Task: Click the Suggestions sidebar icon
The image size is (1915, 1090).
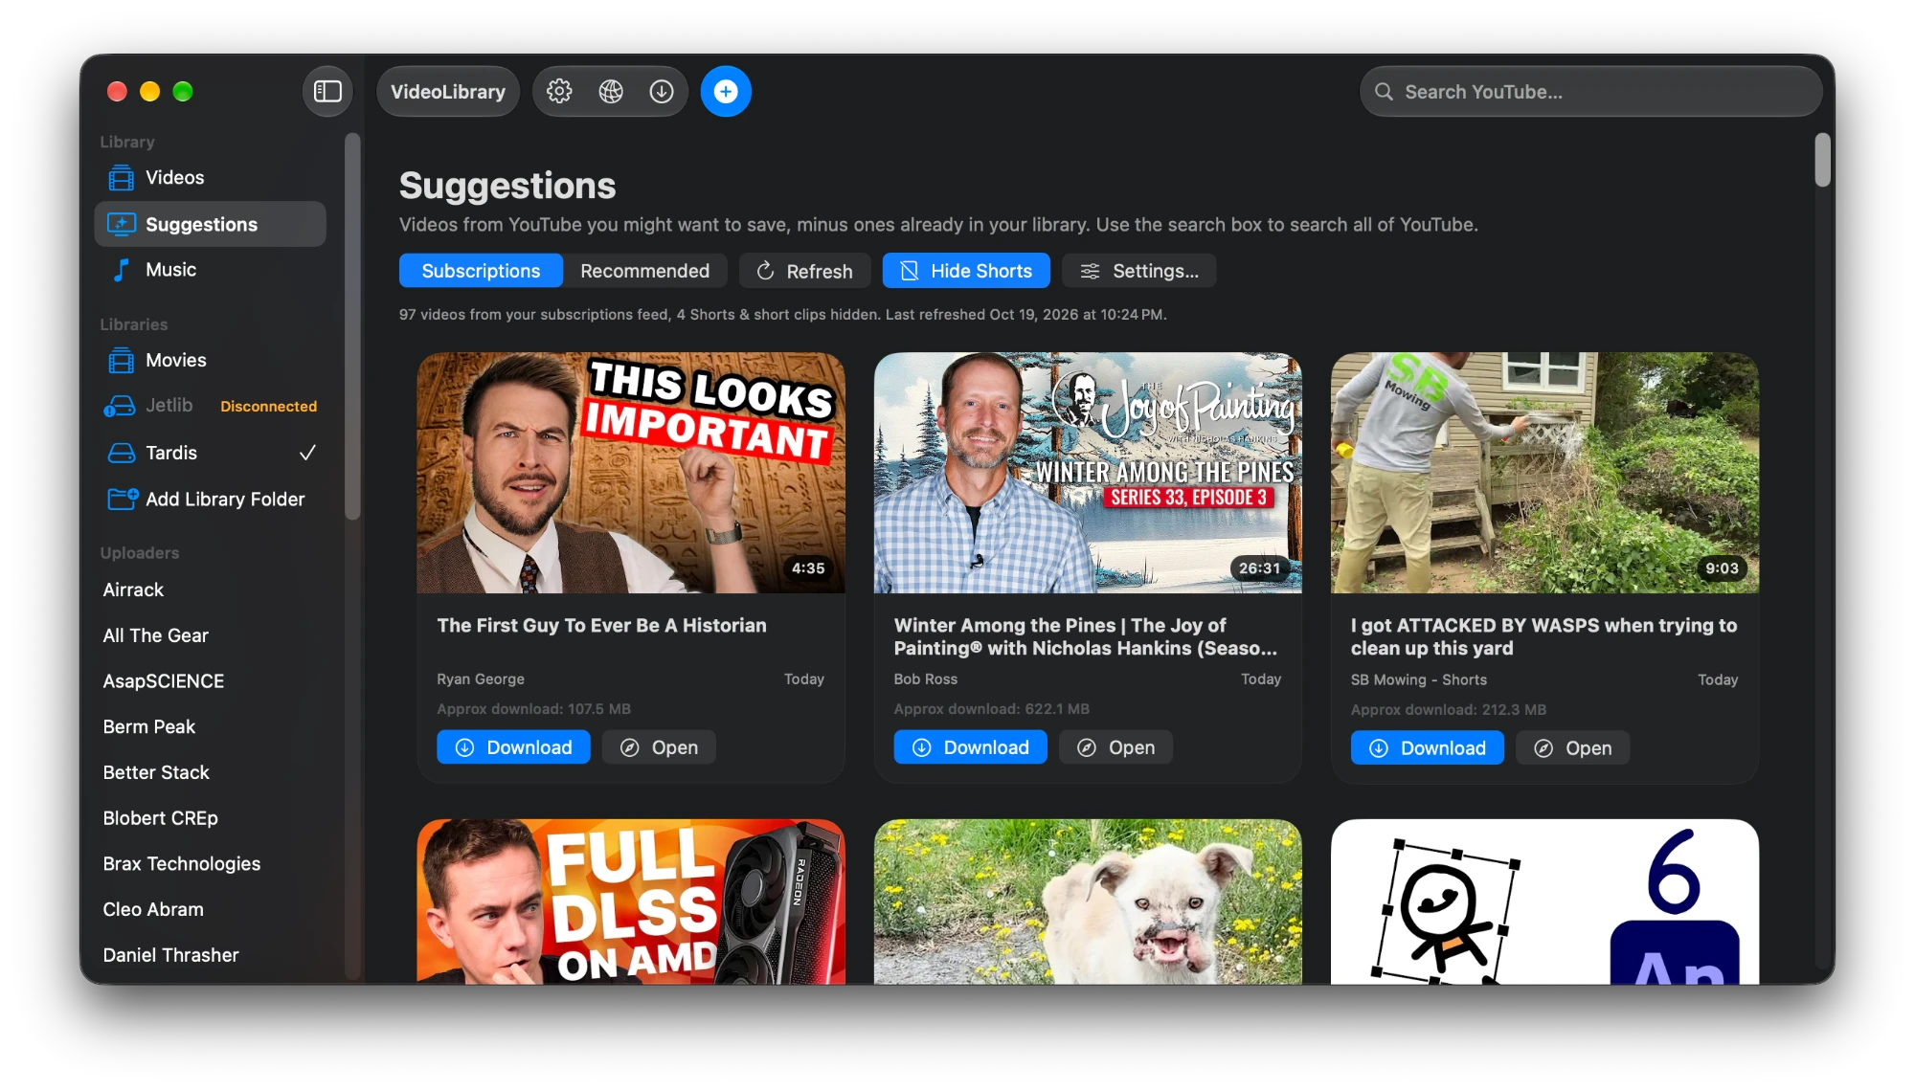Action: click(x=121, y=224)
